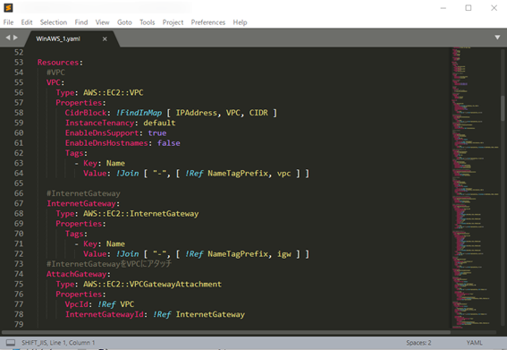The width and height of the screenshot is (507, 350).
Task: Change syntax via YAML selector
Action: pyautogui.click(x=474, y=343)
